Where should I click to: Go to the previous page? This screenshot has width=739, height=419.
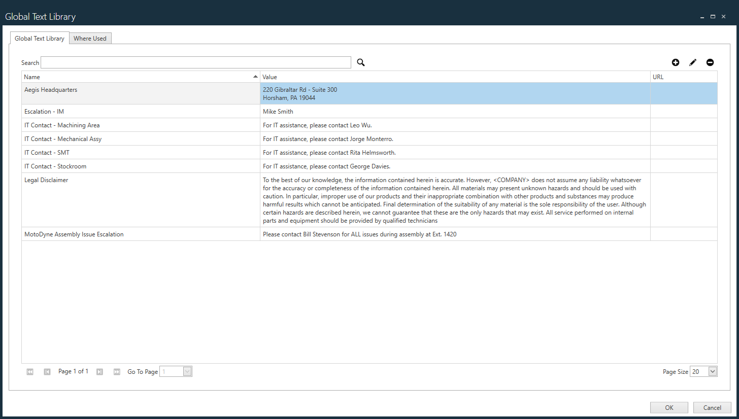[x=47, y=371]
